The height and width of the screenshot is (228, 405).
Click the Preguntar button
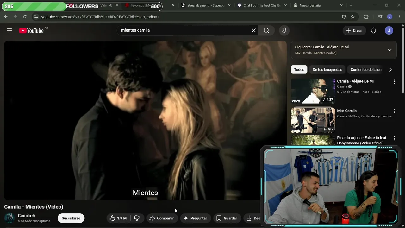196,218
